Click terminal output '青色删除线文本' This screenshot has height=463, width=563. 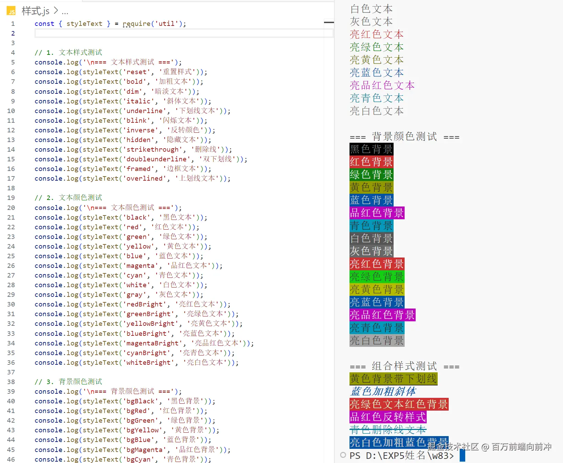388,430
